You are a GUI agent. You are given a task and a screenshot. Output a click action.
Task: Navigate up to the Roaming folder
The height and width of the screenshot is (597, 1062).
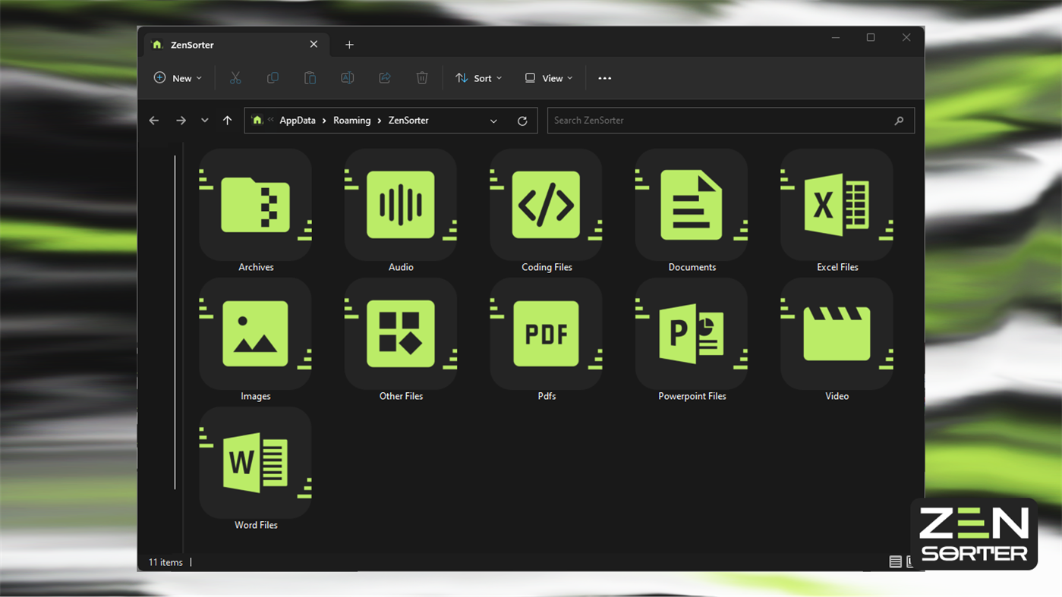click(227, 120)
